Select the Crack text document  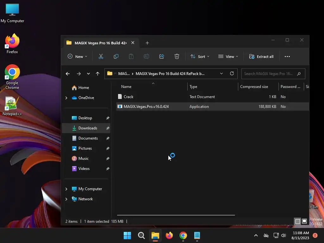coord(213,97)
